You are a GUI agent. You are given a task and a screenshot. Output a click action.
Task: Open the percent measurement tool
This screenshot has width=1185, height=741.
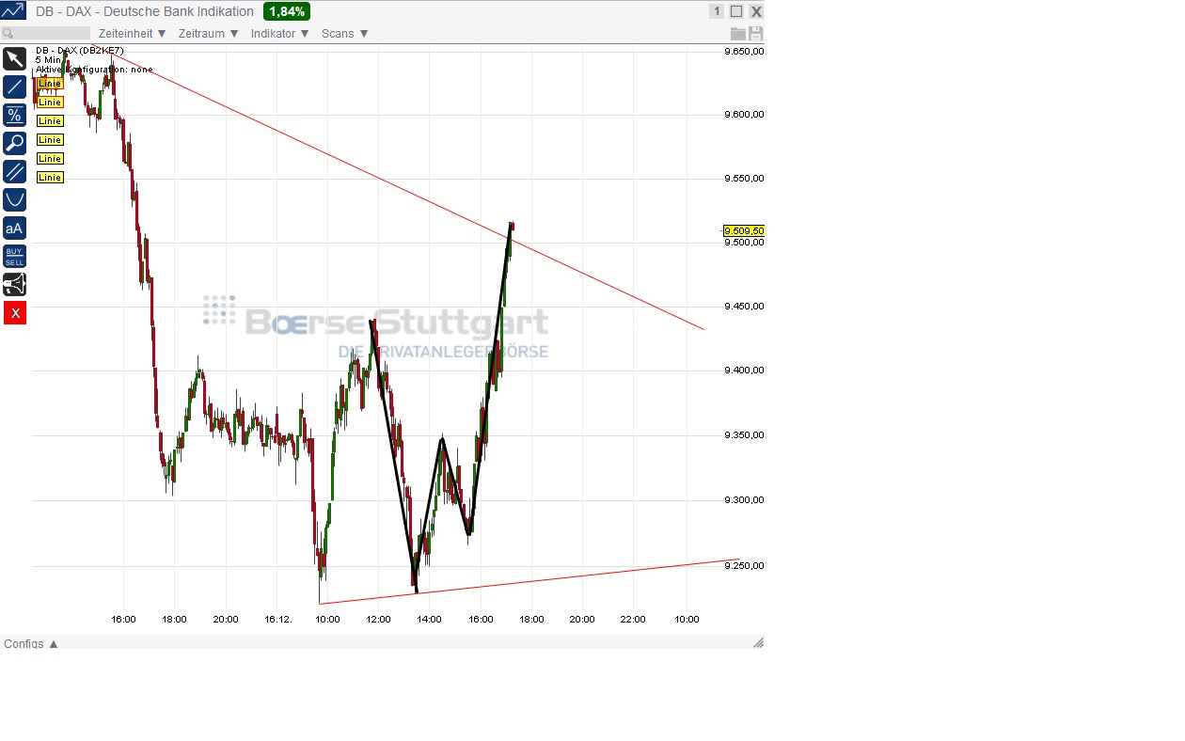[14, 115]
